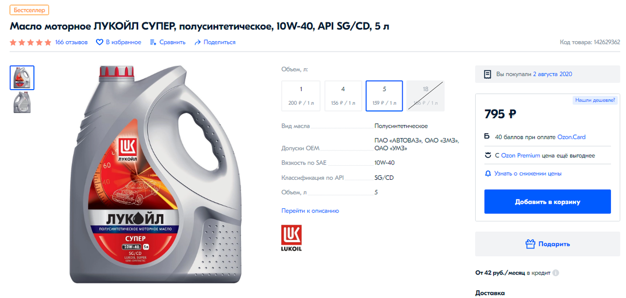This screenshot has width=626, height=298.
Task: Select the 1 liter volume option
Action: 301,96
